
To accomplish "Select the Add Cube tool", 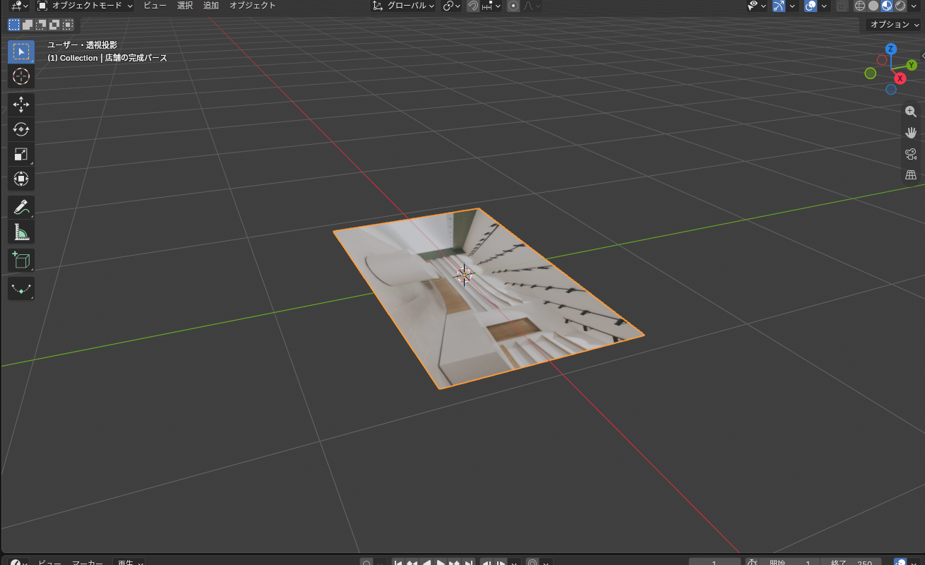I will (21, 261).
